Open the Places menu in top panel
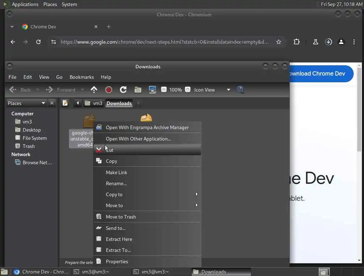The image size is (364, 276). 50,4
